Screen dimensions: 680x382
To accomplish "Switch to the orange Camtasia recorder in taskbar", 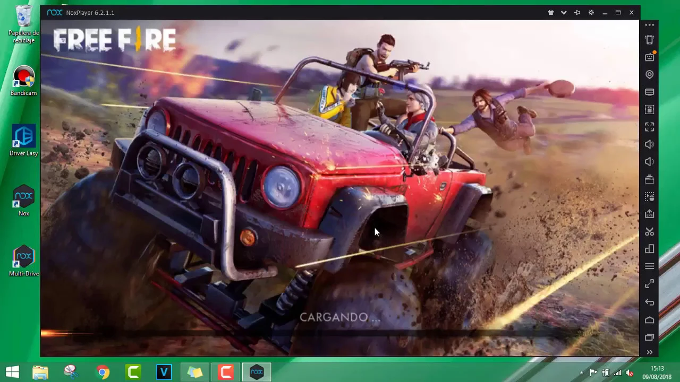I will (226, 372).
